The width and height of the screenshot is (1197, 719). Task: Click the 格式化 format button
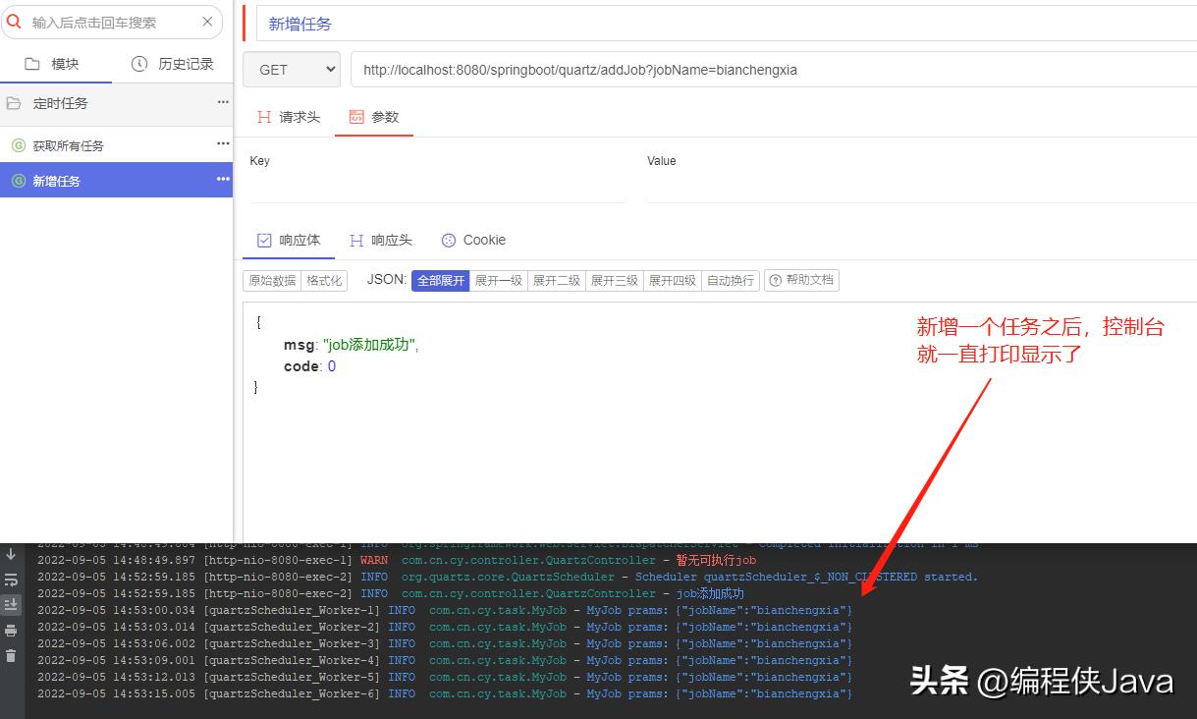[x=324, y=280]
